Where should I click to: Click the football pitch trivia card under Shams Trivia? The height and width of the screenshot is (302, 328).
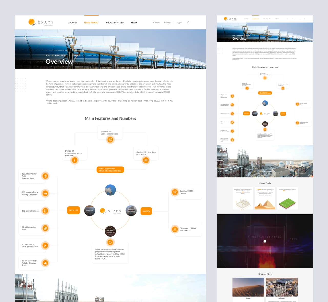pyautogui.click(x=287, y=198)
